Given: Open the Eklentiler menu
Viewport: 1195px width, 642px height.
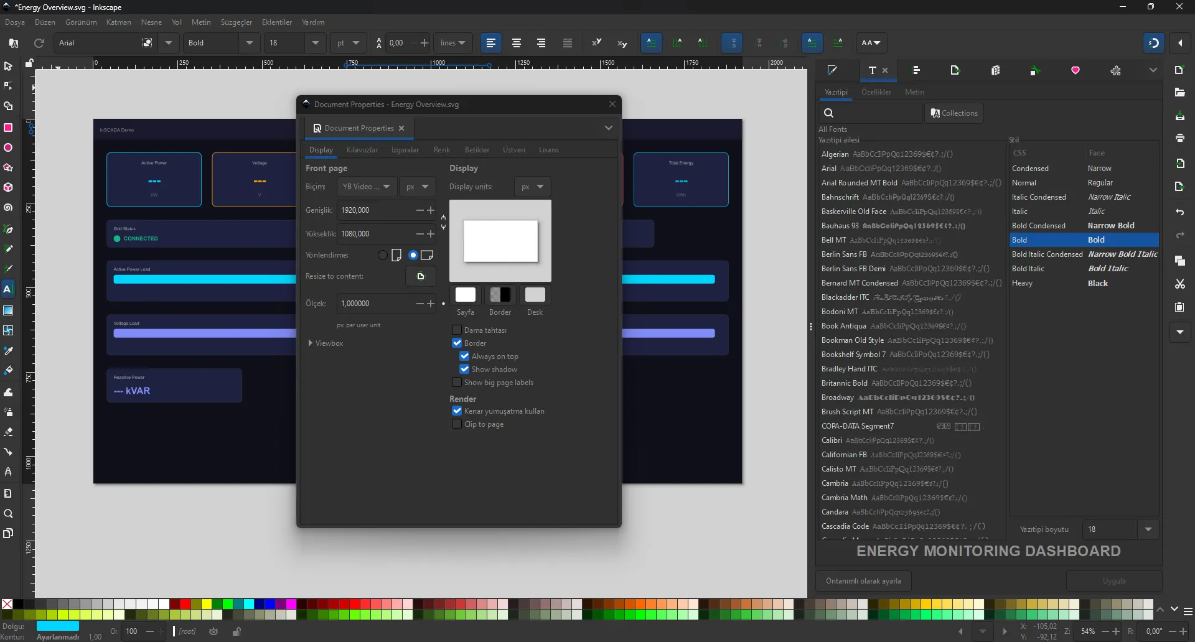Looking at the screenshot, I should click(x=276, y=22).
